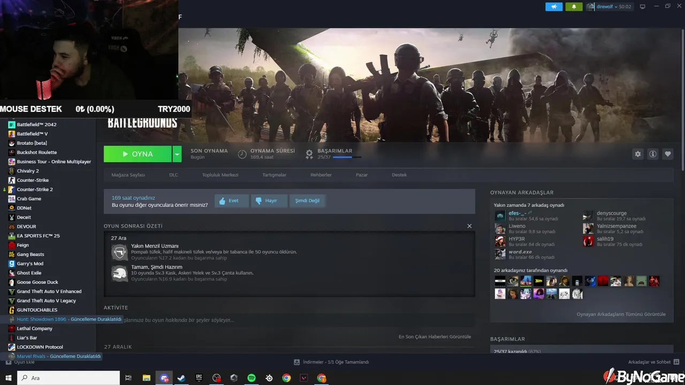This screenshot has height=385, width=685.
Task: Add game to favorites with the heart icon
Action: pyautogui.click(x=668, y=154)
